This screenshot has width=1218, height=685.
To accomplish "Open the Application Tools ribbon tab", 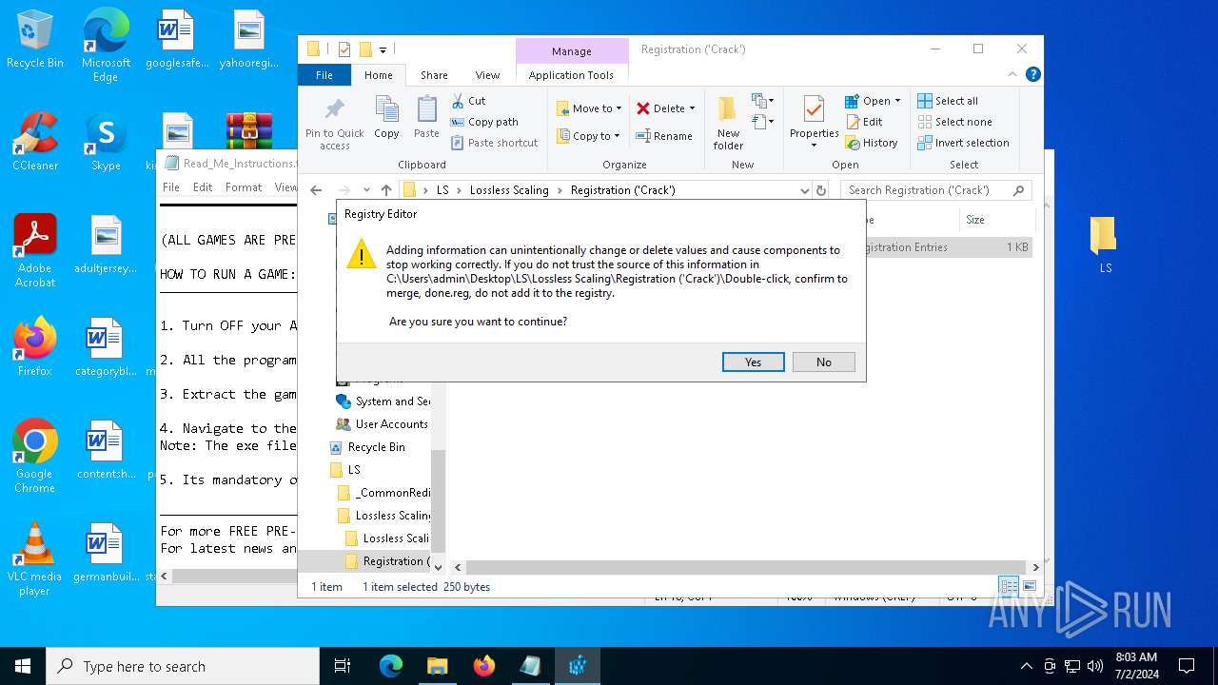I will pyautogui.click(x=571, y=75).
